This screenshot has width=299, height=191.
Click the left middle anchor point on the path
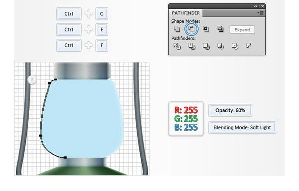[41, 136]
